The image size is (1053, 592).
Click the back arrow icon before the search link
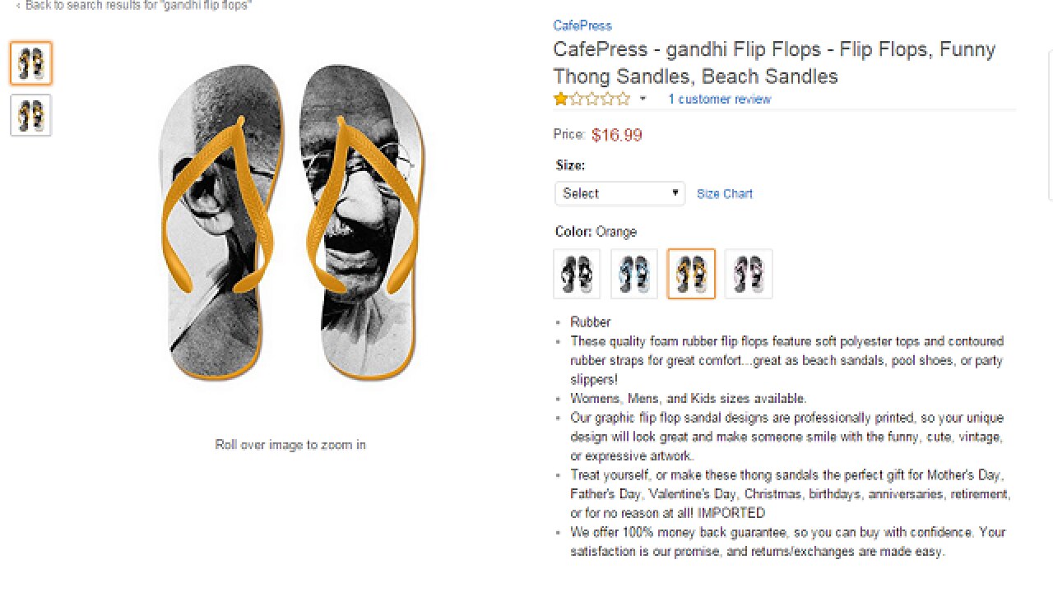pyautogui.click(x=20, y=5)
